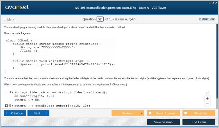
Task: Open the Instructions link
Action: pyautogui.click(x=207, y=19)
